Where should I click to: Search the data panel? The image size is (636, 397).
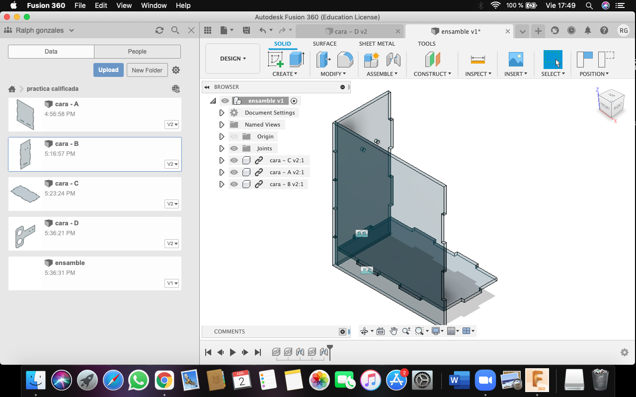click(x=175, y=30)
